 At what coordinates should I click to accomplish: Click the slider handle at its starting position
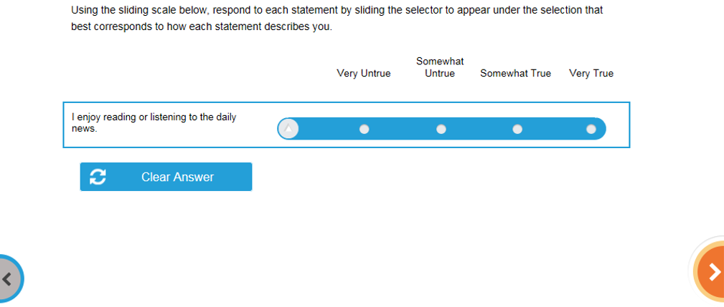coord(288,129)
